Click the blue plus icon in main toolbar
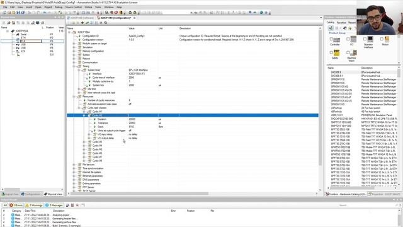The height and width of the screenshot is (227, 403). click(x=250, y=13)
